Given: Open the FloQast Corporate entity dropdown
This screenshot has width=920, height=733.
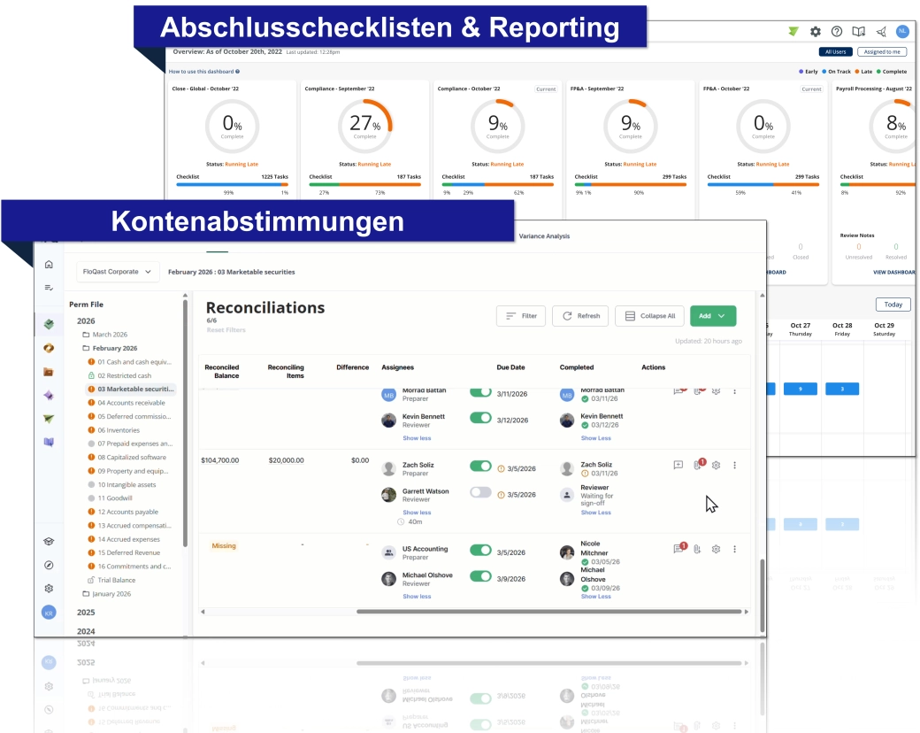Looking at the screenshot, I should (x=118, y=272).
